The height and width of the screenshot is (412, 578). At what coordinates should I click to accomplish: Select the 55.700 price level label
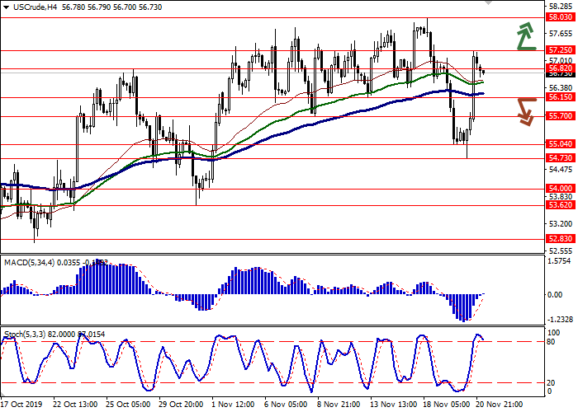pos(561,116)
